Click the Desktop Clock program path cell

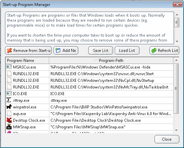coord(111,120)
